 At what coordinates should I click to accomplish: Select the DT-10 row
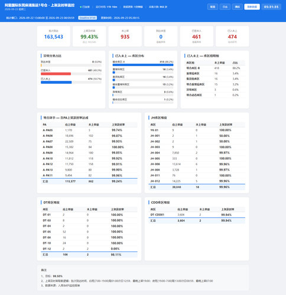[89, 243]
